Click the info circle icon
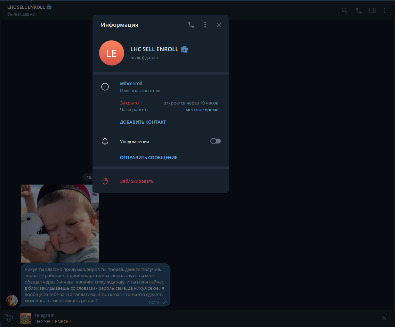The image size is (395, 327). tap(105, 87)
